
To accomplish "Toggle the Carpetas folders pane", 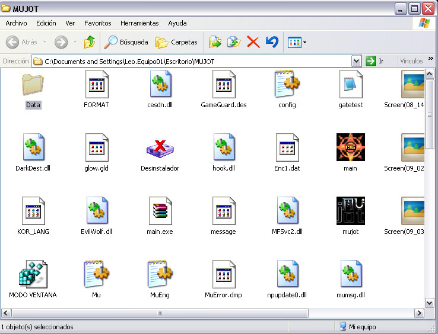I will point(176,42).
